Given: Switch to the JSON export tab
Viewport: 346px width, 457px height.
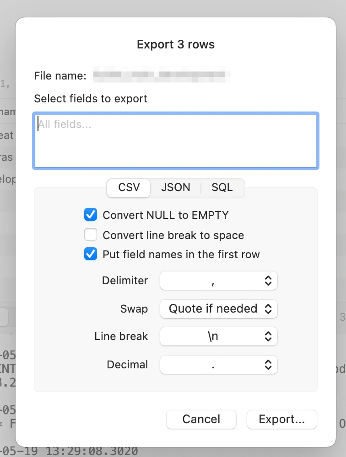Looking at the screenshot, I should (175, 187).
